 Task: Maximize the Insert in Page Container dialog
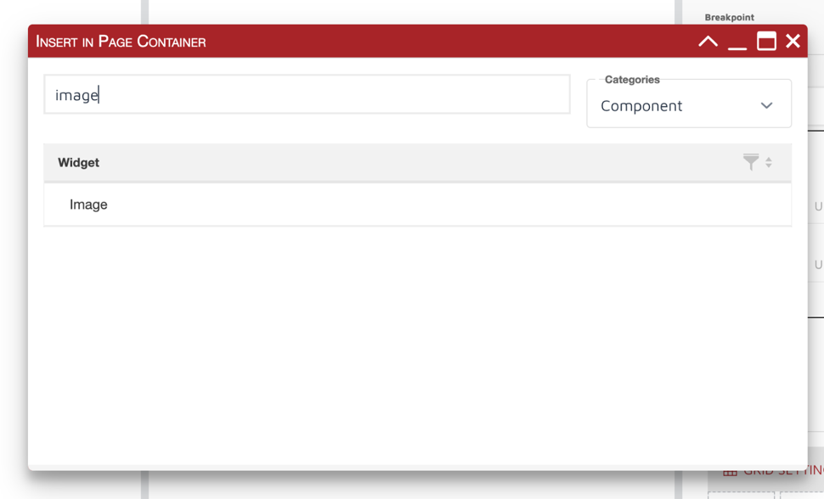tap(765, 40)
